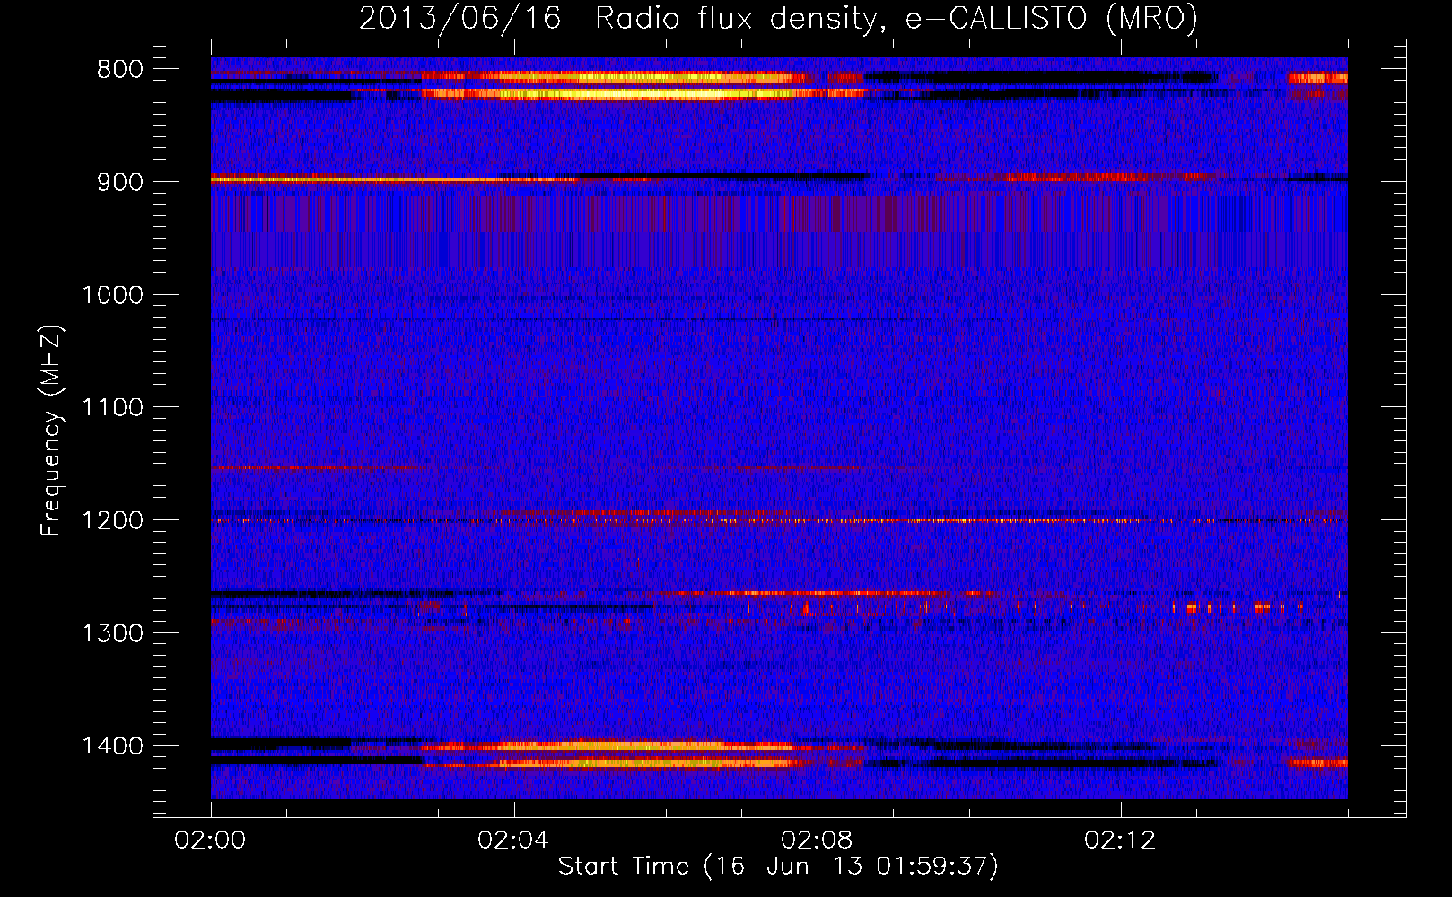Click the 1200 frequency tick label
1452x897 pixels.
(x=112, y=521)
